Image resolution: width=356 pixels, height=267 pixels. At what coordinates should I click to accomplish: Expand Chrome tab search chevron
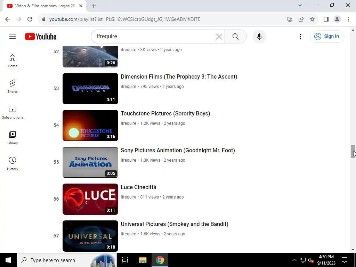click(x=300, y=5)
